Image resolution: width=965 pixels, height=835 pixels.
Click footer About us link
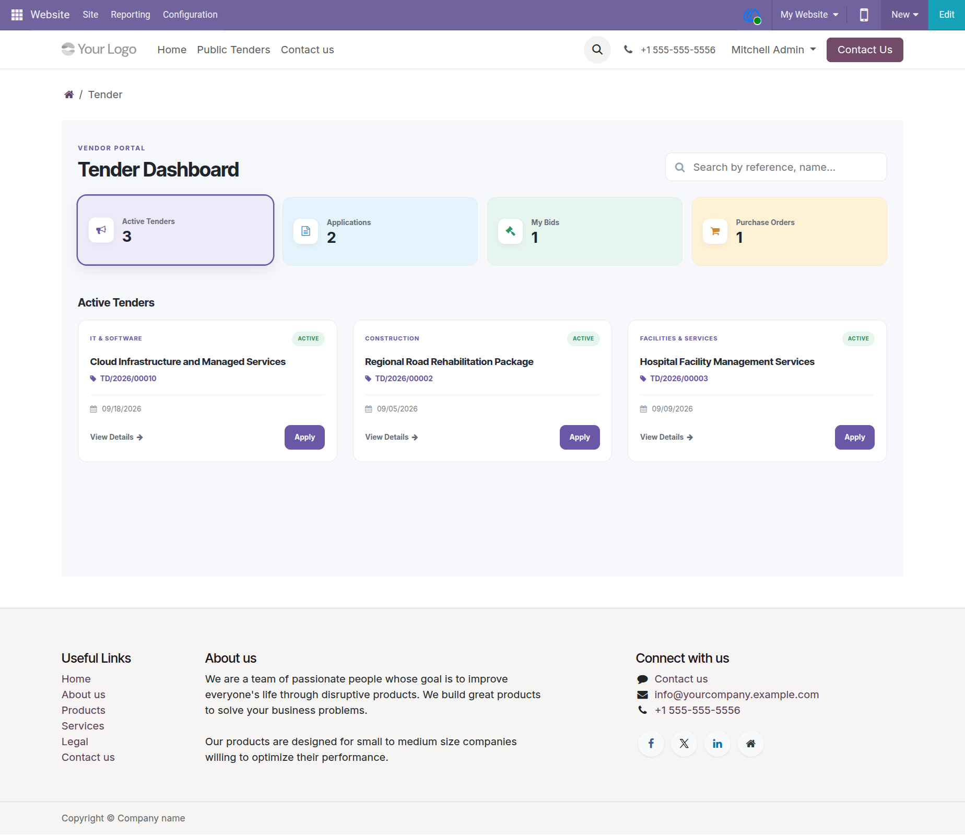[84, 695]
